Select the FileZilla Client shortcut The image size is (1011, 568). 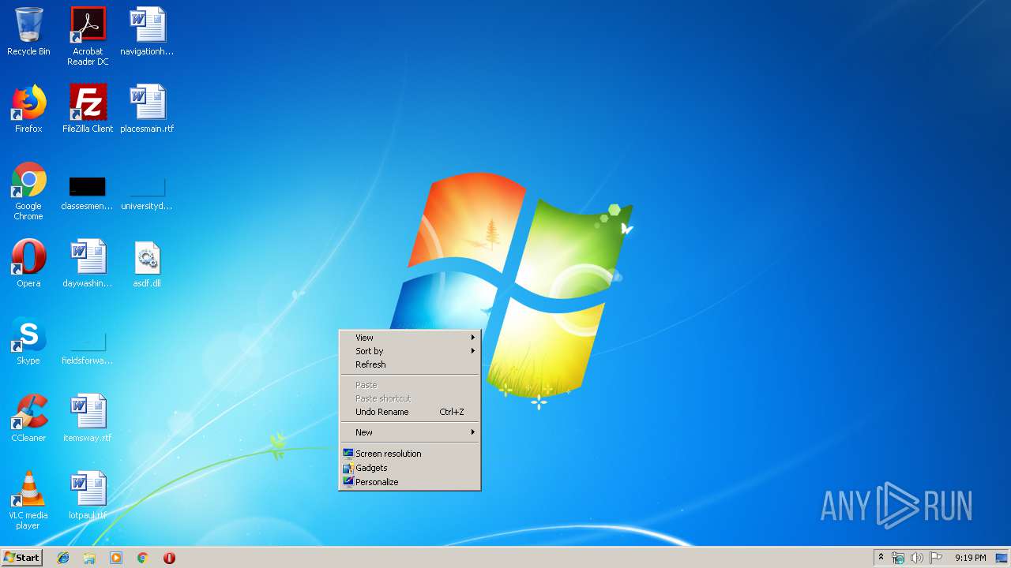pos(88,109)
